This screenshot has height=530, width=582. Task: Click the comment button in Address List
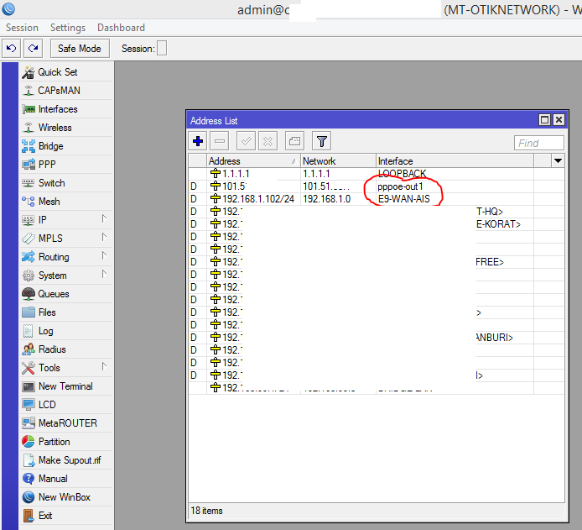point(294,141)
